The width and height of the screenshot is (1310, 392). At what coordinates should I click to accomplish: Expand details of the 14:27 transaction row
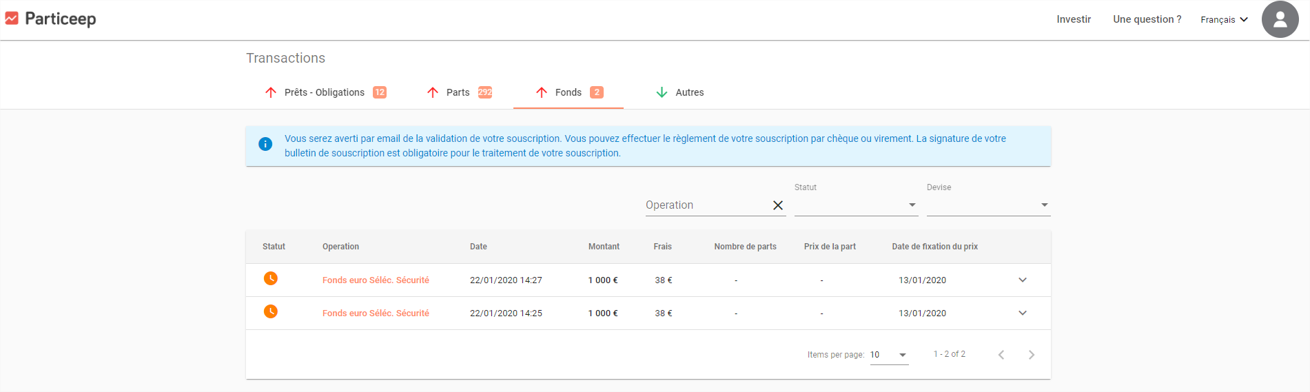1023,280
